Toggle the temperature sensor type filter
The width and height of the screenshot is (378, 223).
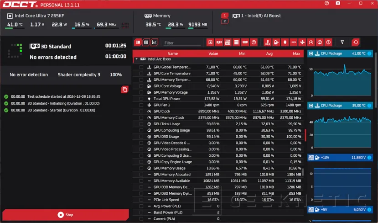coord(267,42)
